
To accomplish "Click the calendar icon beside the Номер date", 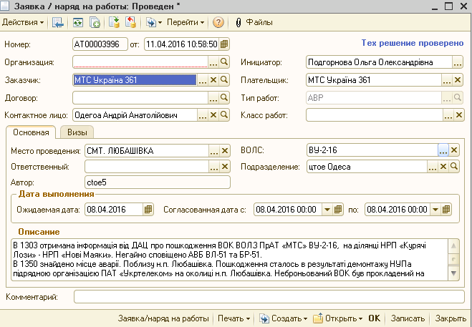I will [223, 44].
